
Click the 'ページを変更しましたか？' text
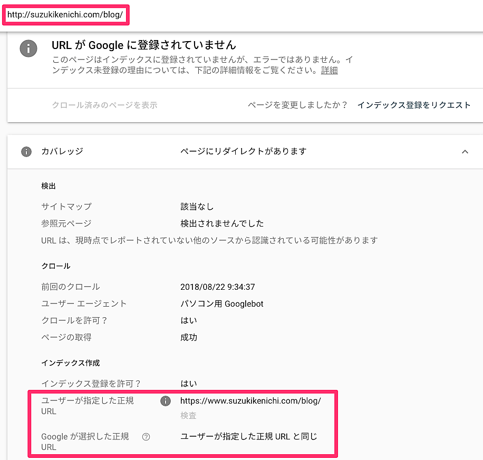point(297,105)
